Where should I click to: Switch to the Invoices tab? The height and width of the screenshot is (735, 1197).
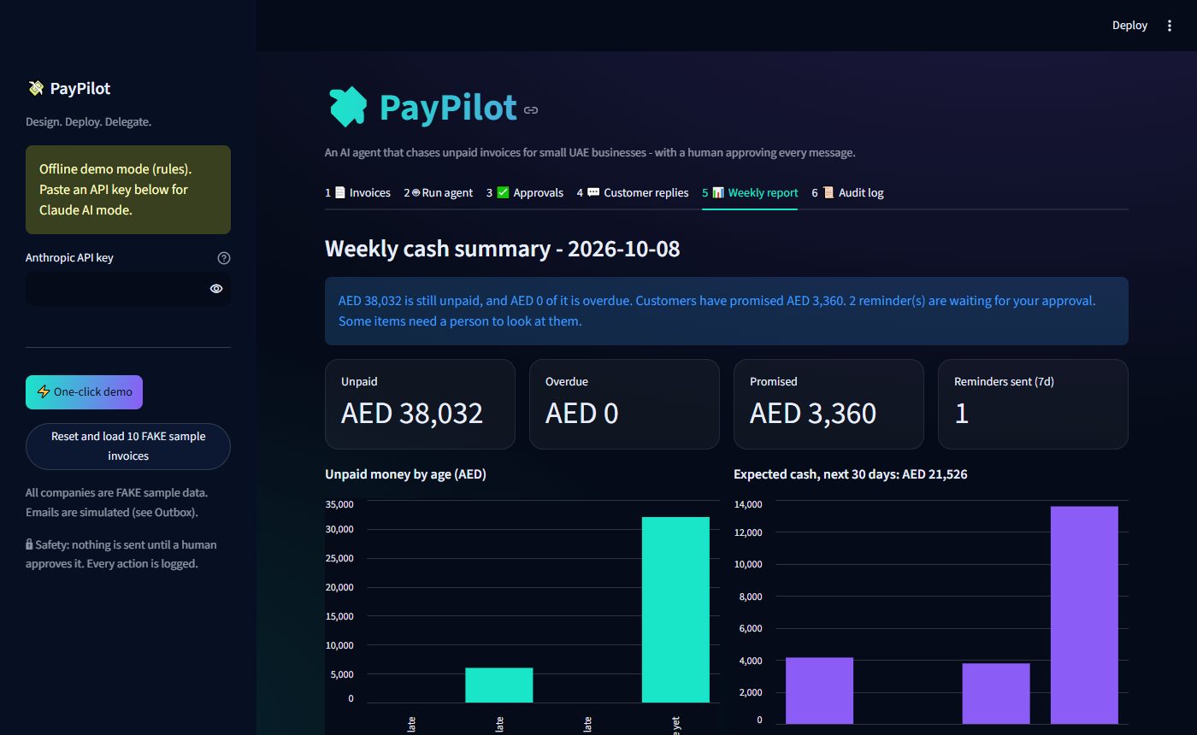(357, 193)
